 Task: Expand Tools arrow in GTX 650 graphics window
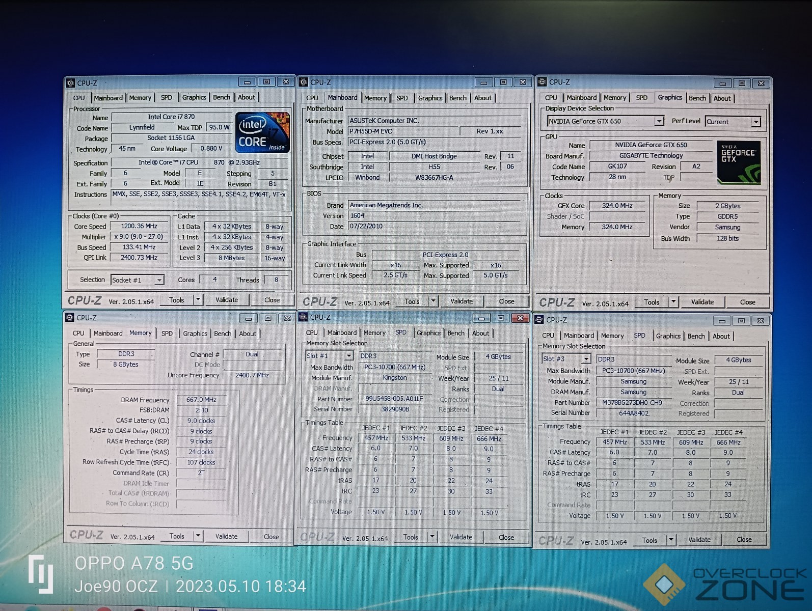pyautogui.click(x=673, y=302)
